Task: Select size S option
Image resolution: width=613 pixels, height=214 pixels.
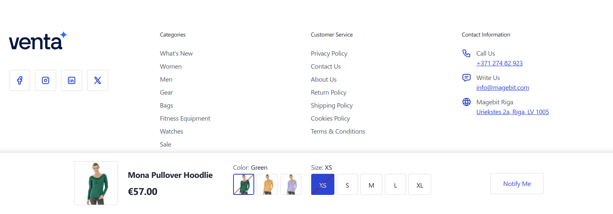Action: click(347, 185)
